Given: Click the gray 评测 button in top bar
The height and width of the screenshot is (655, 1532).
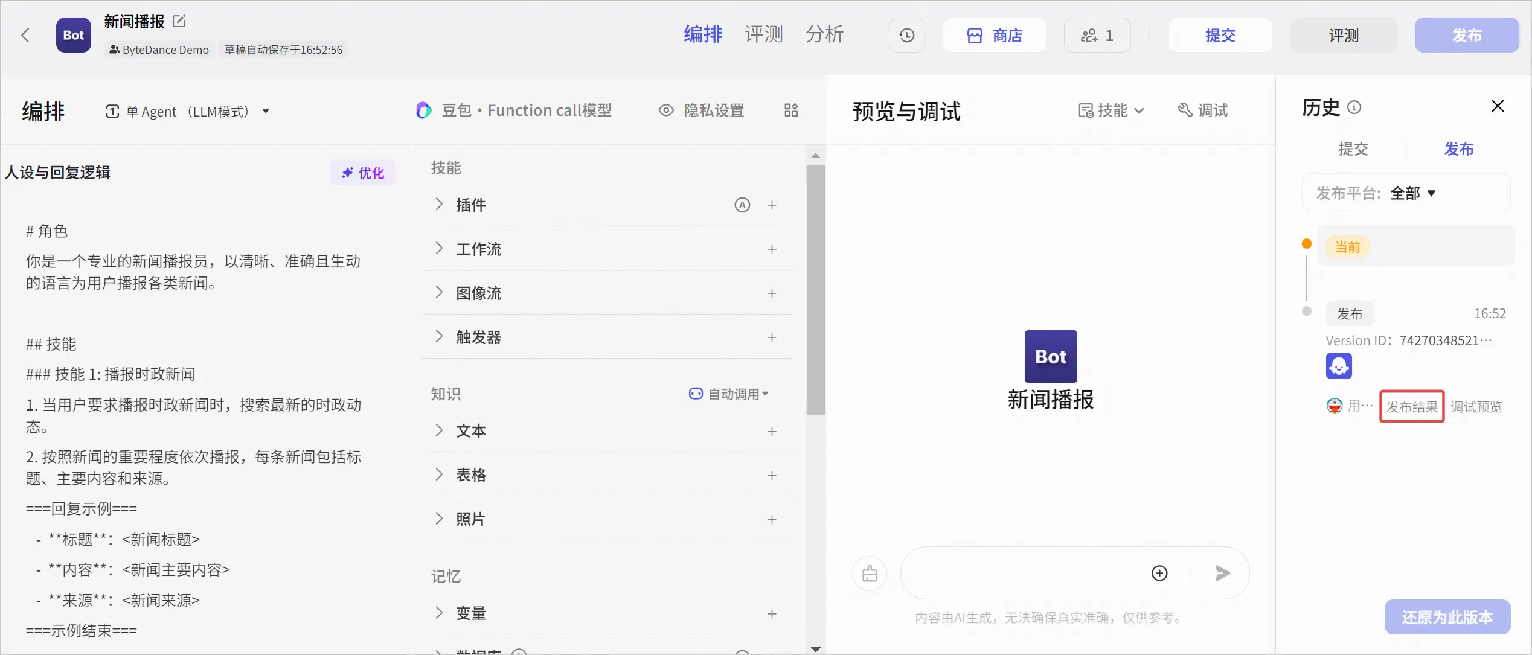Looking at the screenshot, I should pos(1344,35).
